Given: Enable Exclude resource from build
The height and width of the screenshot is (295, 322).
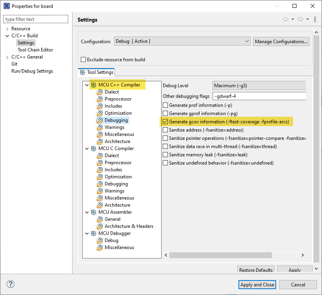Looking at the screenshot, I should [84, 60].
